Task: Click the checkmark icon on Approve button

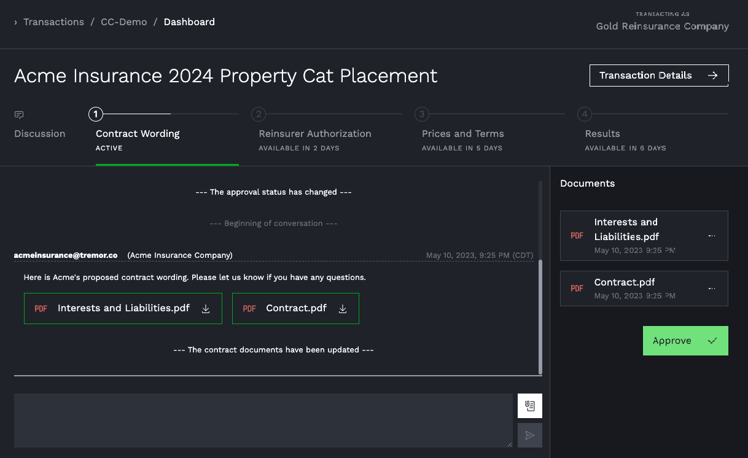Action: coord(712,341)
